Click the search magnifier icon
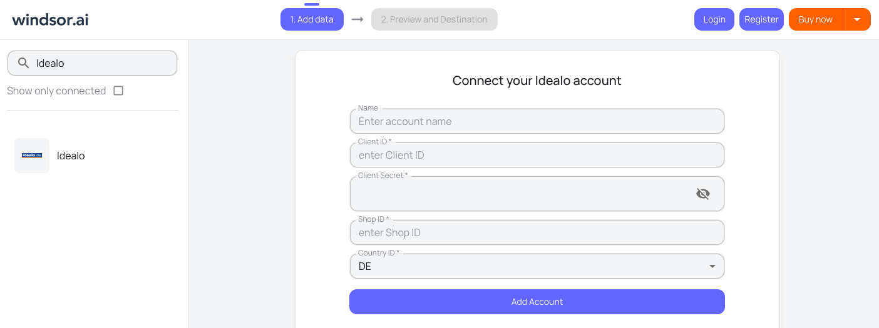This screenshot has height=328, width=879. coord(24,63)
